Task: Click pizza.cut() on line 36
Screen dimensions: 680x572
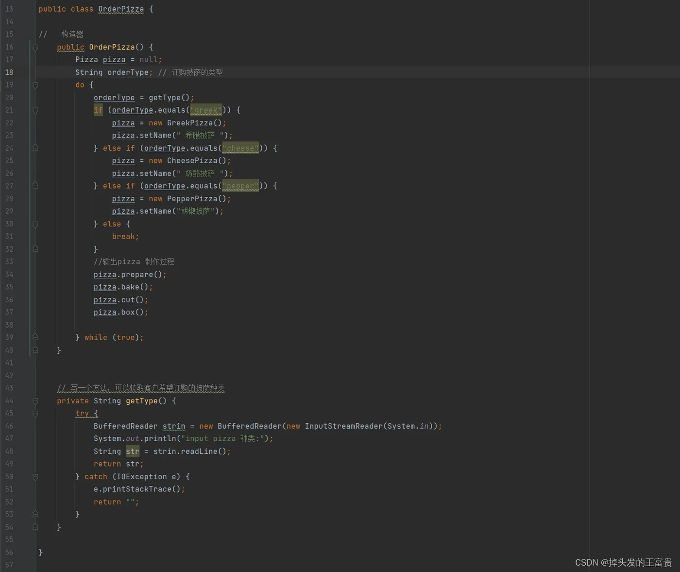Action: pos(119,300)
